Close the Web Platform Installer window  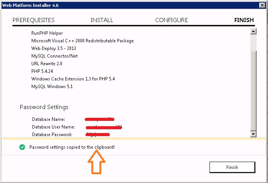pos(262,5)
